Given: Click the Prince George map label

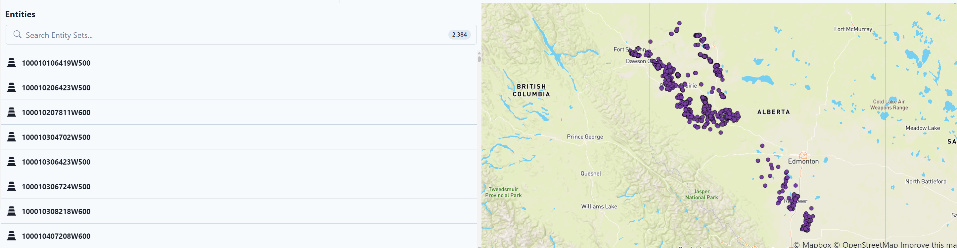Looking at the screenshot, I should click(x=585, y=137).
